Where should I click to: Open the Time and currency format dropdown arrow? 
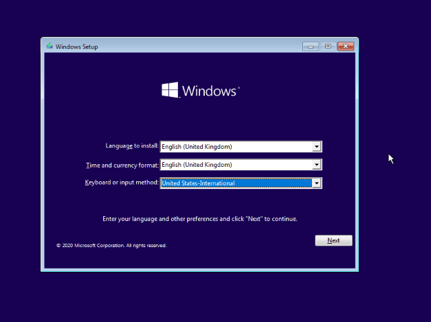[316, 165]
